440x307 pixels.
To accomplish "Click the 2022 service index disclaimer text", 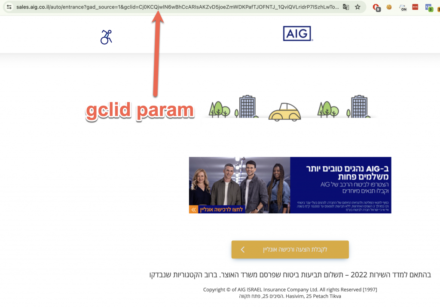I will 290,275.
